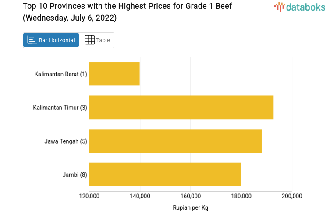Select the Jambi (8) bar
The width and height of the screenshot is (330, 218).
[x=165, y=174]
